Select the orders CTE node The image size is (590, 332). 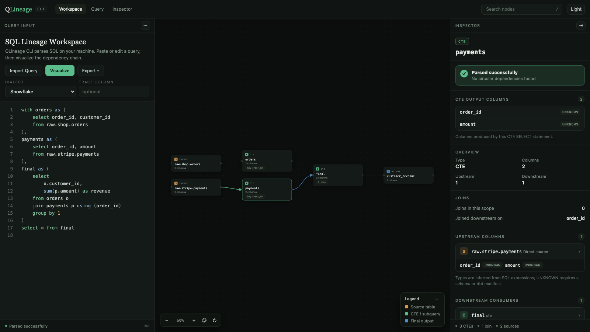(x=267, y=161)
